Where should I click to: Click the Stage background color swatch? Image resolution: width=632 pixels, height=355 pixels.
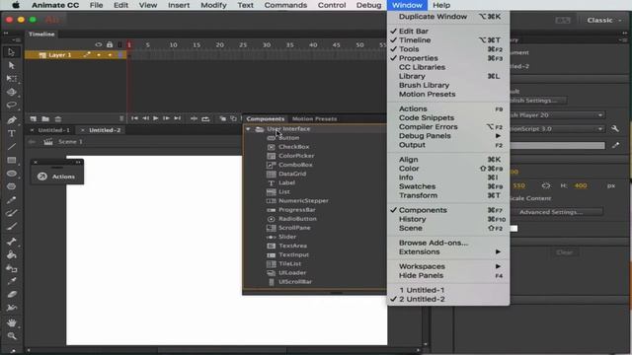(513, 229)
